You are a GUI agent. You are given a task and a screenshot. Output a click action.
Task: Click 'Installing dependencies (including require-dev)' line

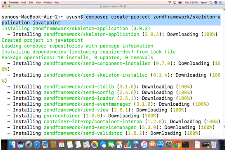(89, 52)
